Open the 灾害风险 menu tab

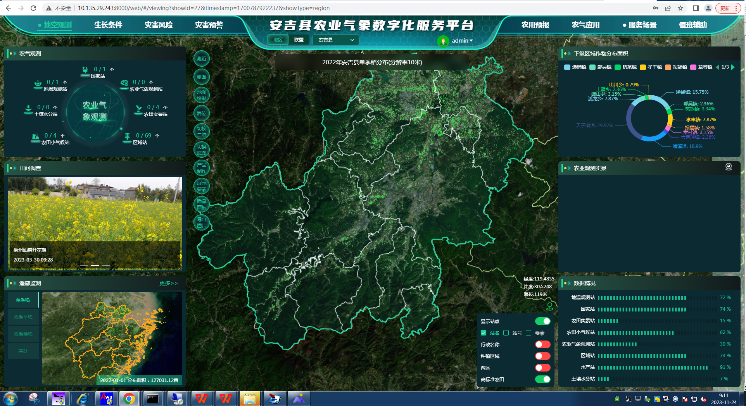pos(159,25)
